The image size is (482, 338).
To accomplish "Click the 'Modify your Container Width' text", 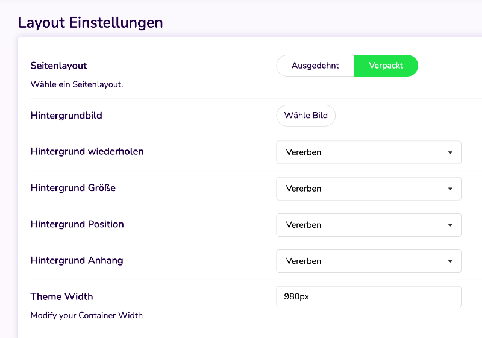I will click(x=86, y=316).
